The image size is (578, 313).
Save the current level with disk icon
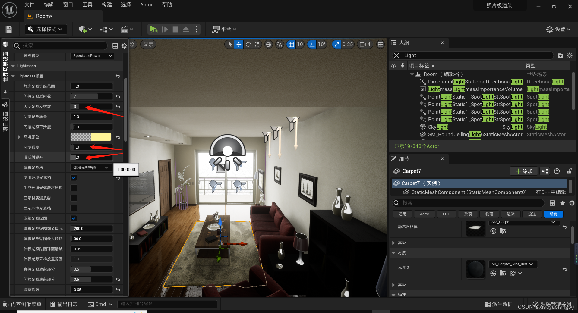point(9,29)
